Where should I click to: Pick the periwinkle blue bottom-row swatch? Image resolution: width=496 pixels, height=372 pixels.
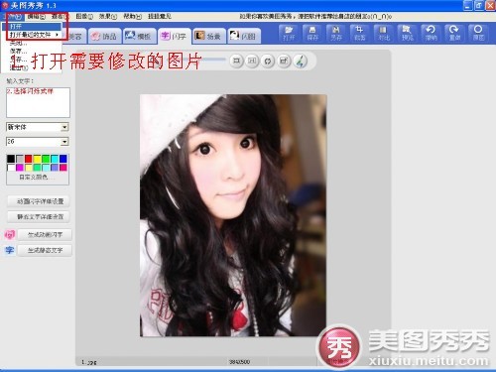55,168
